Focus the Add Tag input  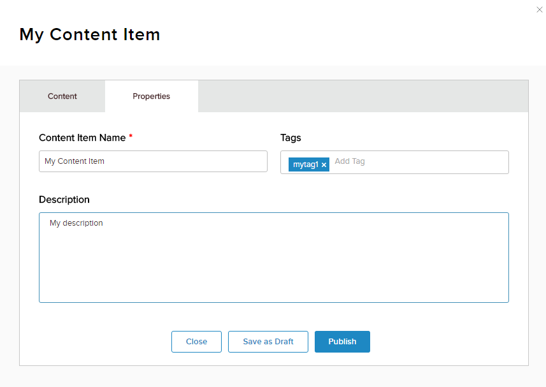tap(382, 161)
